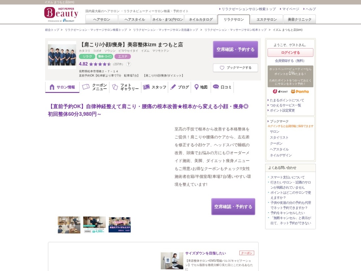Click the third ブライダルエステ thumbnail
Viewport: 361px width, 271px height.
(x=120, y=225)
